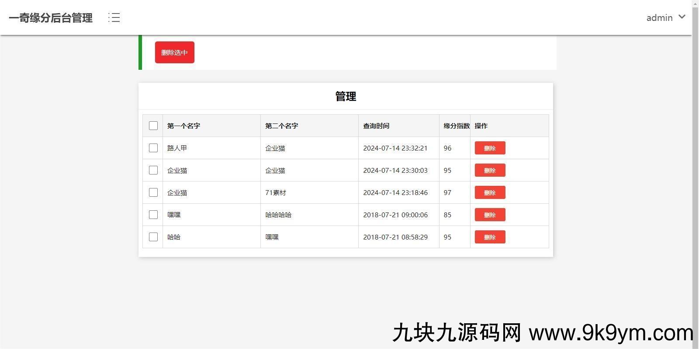Screen dimensions: 699x349
Task: Delete the 路人甲 record with score 96
Action: (490, 148)
